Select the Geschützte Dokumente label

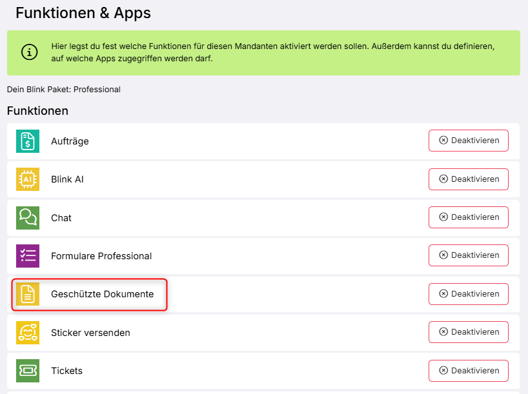point(102,294)
